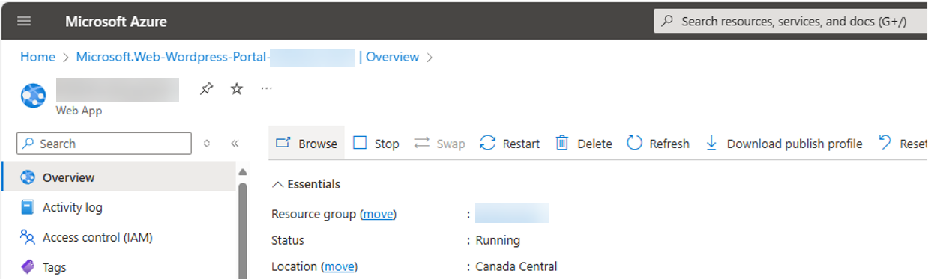
Task: Open the Azure portal hamburger menu
Action: tap(24, 21)
